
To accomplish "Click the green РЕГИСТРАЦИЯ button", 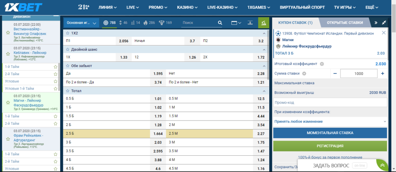I will 330,146.
